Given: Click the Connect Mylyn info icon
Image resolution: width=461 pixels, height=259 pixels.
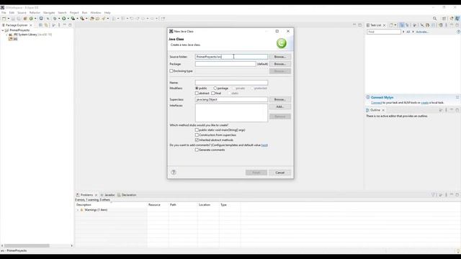Looking at the screenshot, I should click(368, 97).
